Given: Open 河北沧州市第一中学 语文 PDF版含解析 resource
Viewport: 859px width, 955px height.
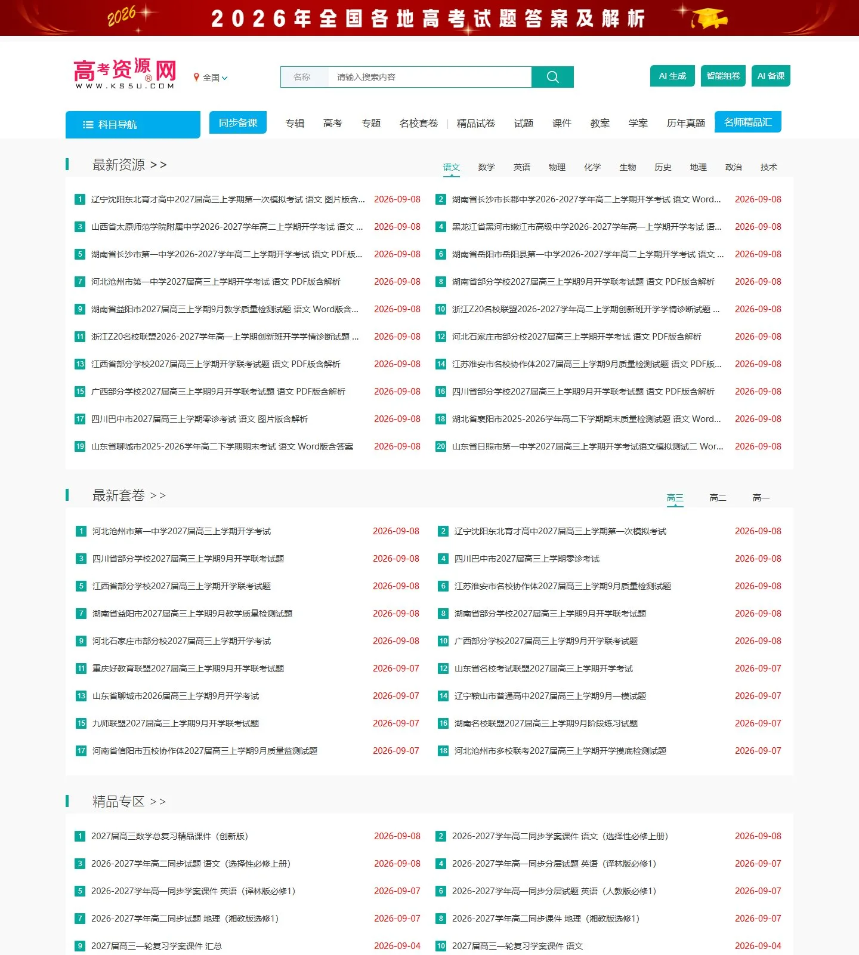Looking at the screenshot, I should point(215,282).
